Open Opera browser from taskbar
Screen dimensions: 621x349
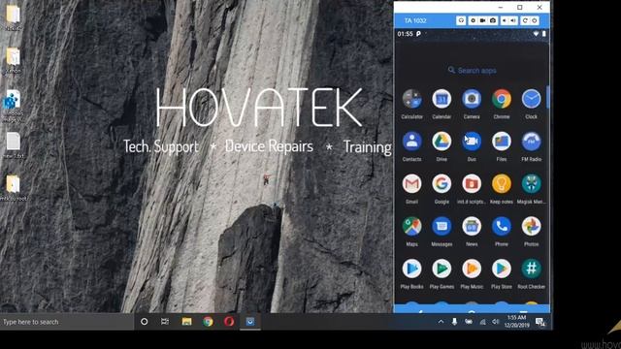pyautogui.click(x=229, y=322)
